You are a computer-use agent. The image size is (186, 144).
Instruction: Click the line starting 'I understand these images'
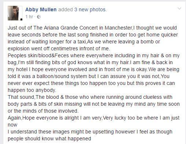click(x=90, y=132)
